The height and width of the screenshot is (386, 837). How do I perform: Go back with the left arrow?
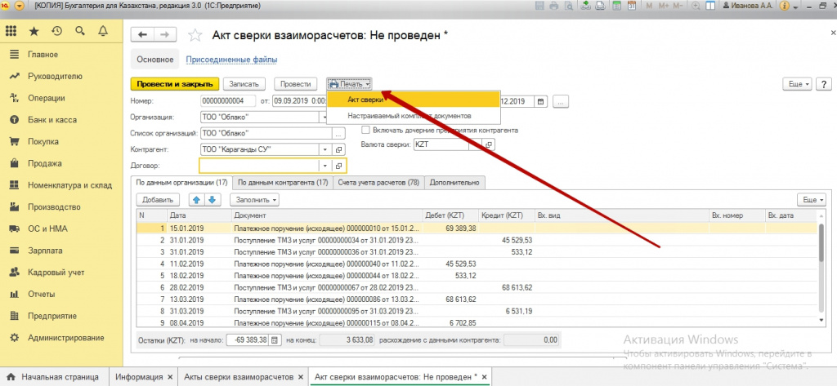coord(142,34)
